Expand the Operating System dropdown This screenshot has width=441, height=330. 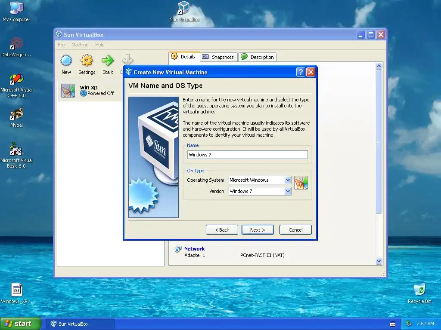(x=287, y=180)
